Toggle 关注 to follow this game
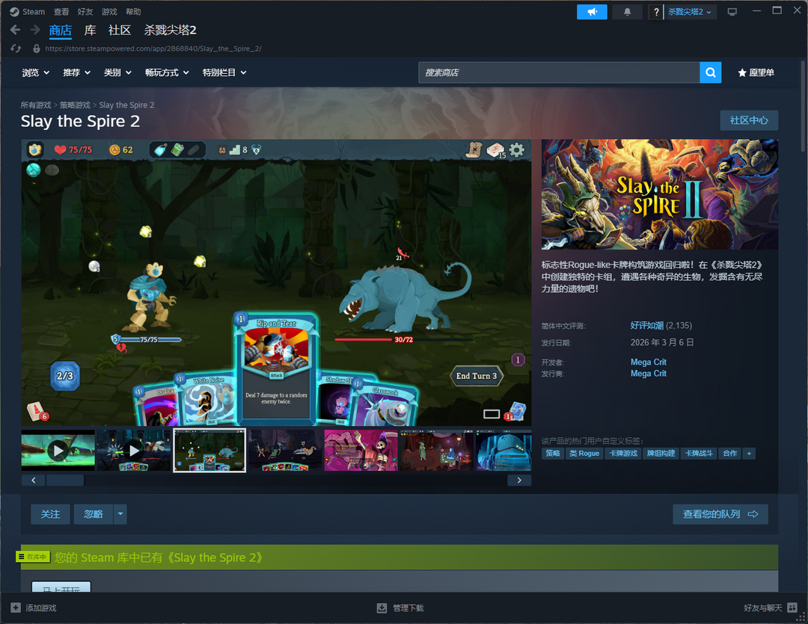Screen dimensions: 808x624 coord(50,514)
